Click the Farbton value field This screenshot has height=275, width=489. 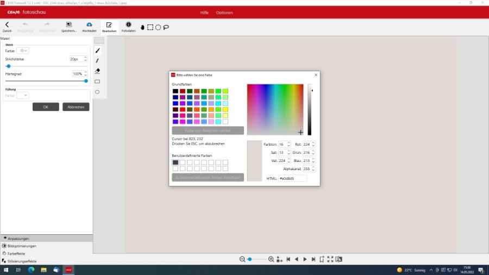pyautogui.click(x=284, y=145)
